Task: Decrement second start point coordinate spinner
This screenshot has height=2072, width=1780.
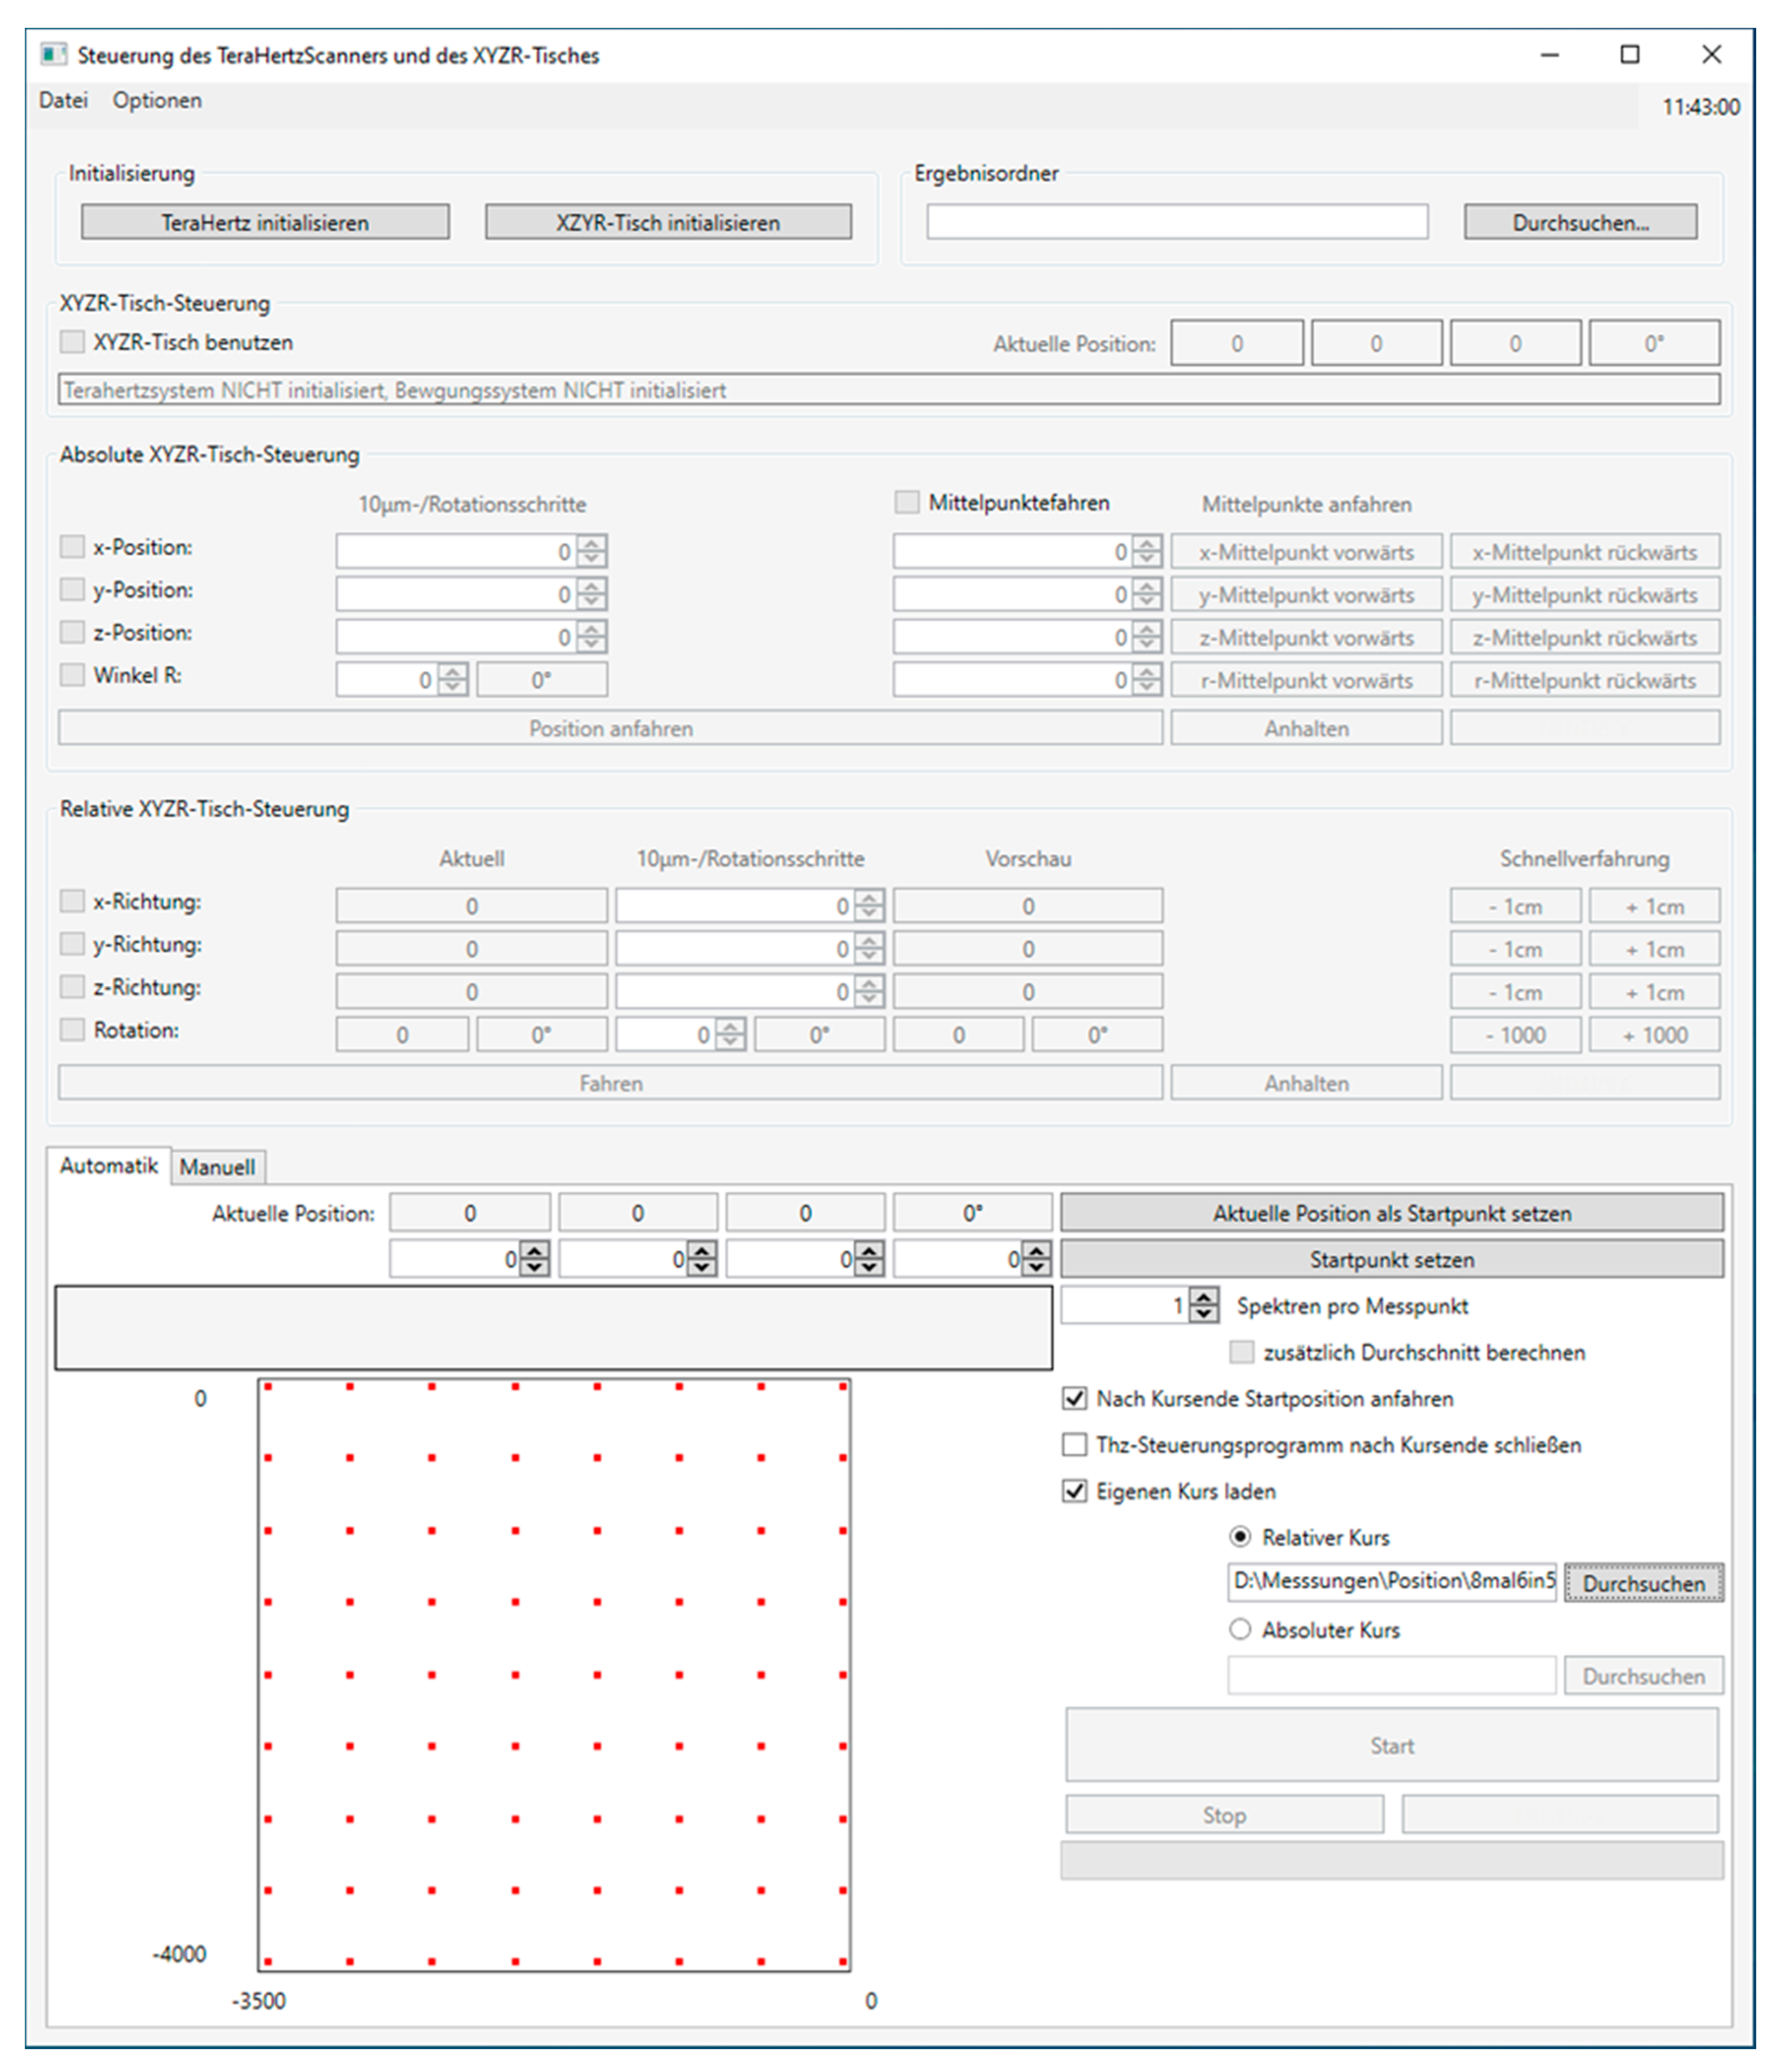Action: [x=703, y=1268]
